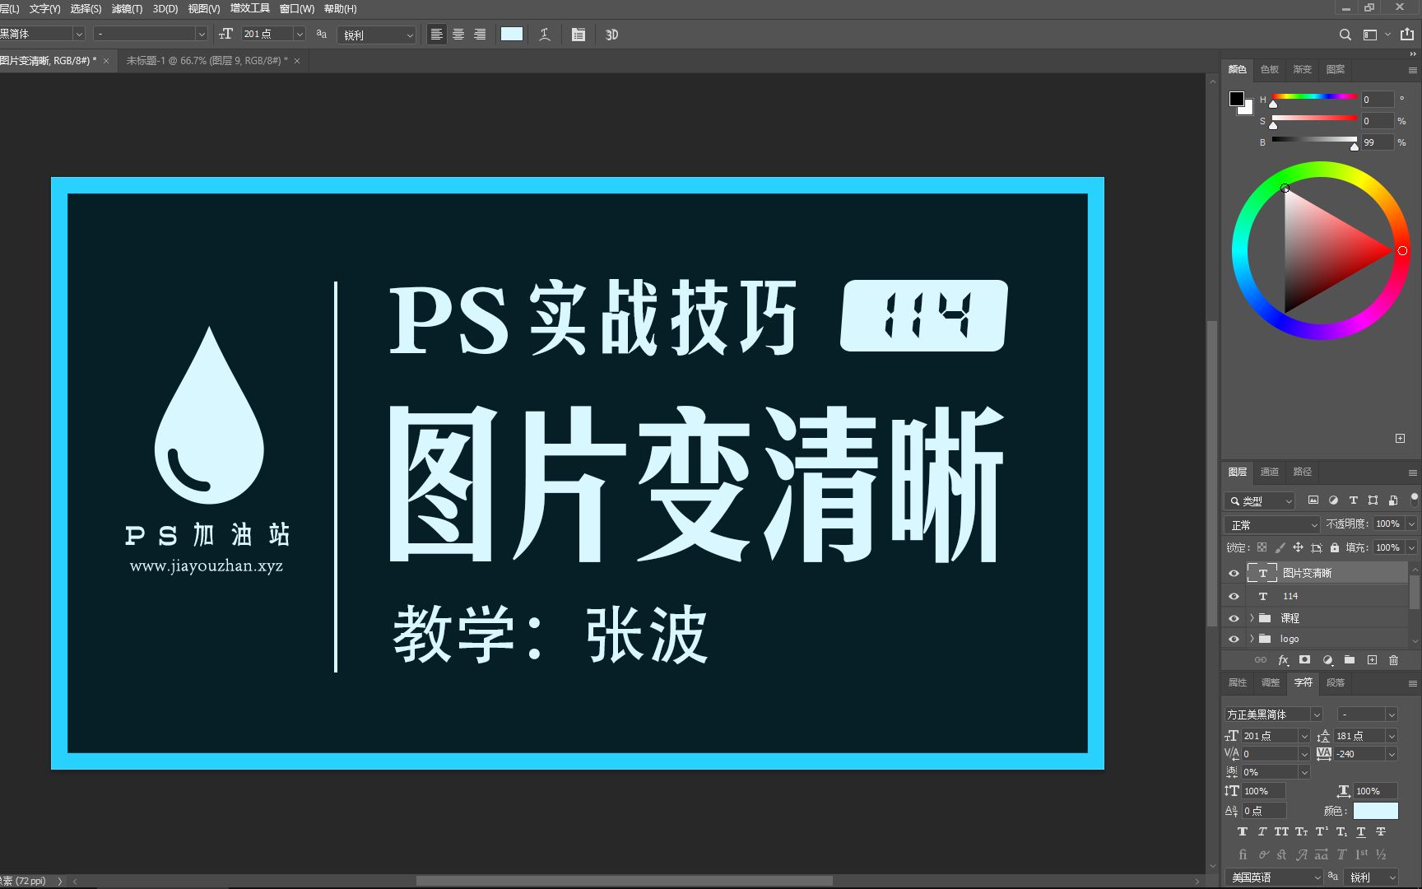Image resolution: width=1422 pixels, height=889 pixels.
Task: Align text left in options bar
Action: 437,35
